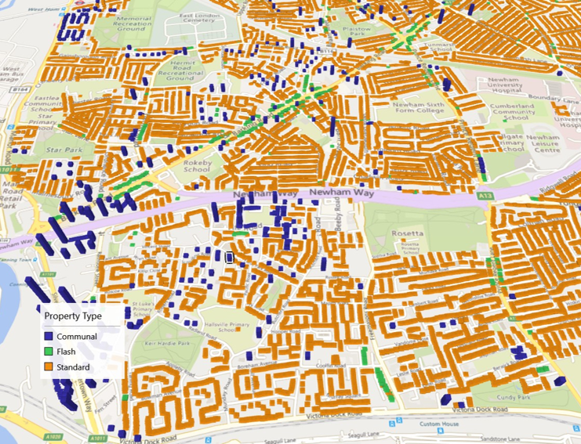Click the Property Type legend title
The width and height of the screenshot is (581, 444).
(73, 316)
